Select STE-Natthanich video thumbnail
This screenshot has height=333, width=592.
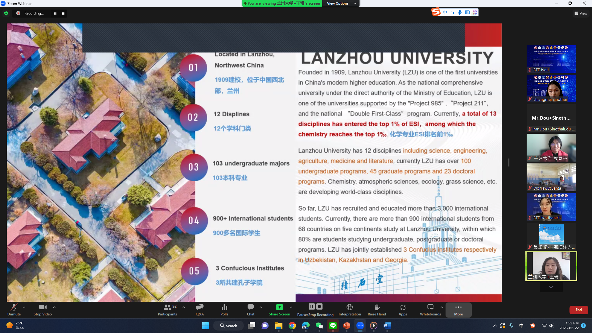pos(551,207)
